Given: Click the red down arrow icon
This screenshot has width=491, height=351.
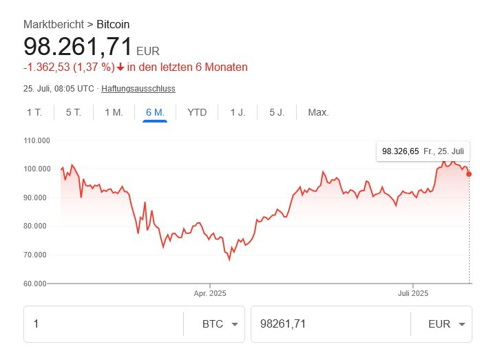Looking at the screenshot, I should (x=121, y=67).
